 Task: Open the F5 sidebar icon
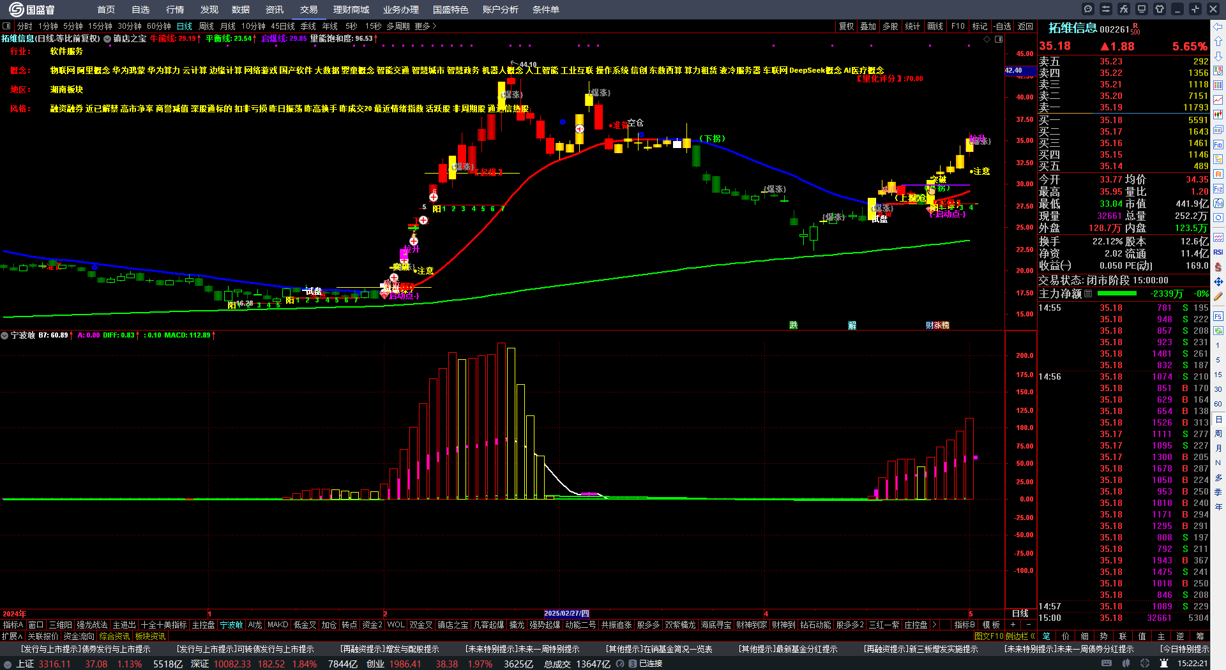click(1218, 316)
